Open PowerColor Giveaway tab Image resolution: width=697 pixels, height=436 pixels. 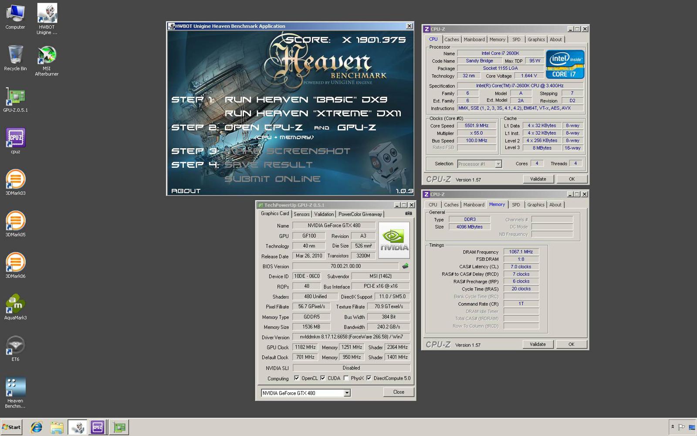coord(360,214)
